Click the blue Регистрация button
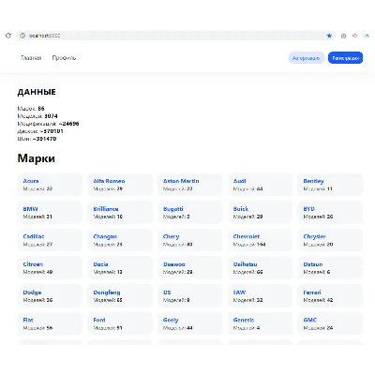 [345, 58]
